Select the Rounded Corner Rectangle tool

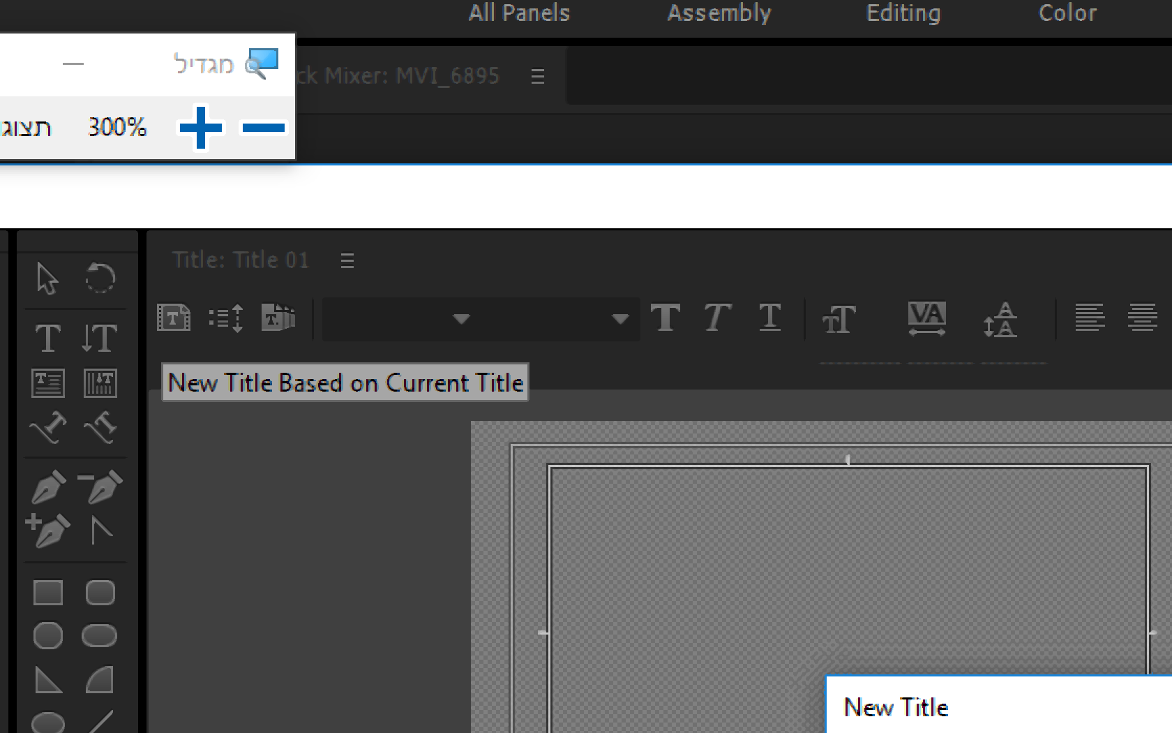(x=100, y=593)
